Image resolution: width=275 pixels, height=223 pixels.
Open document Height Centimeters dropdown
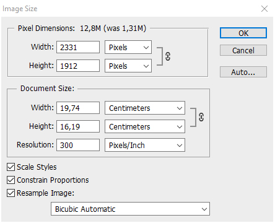tap(145, 126)
